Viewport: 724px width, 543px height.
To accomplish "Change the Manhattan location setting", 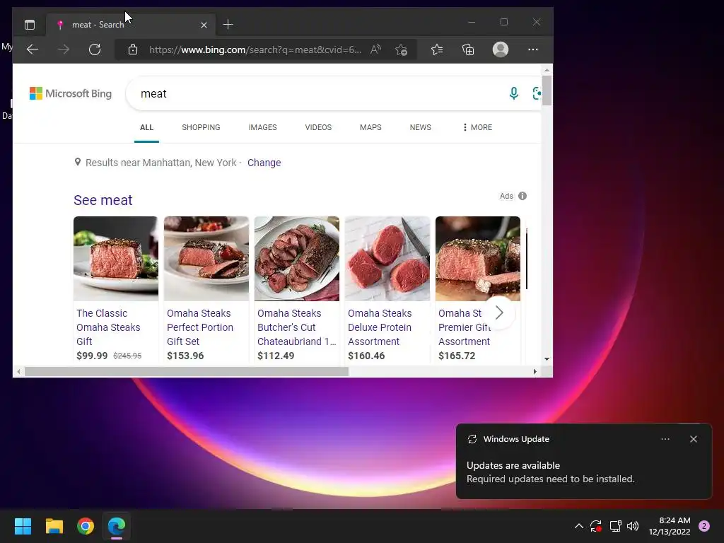I will pyautogui.click(x=264, y=163).
